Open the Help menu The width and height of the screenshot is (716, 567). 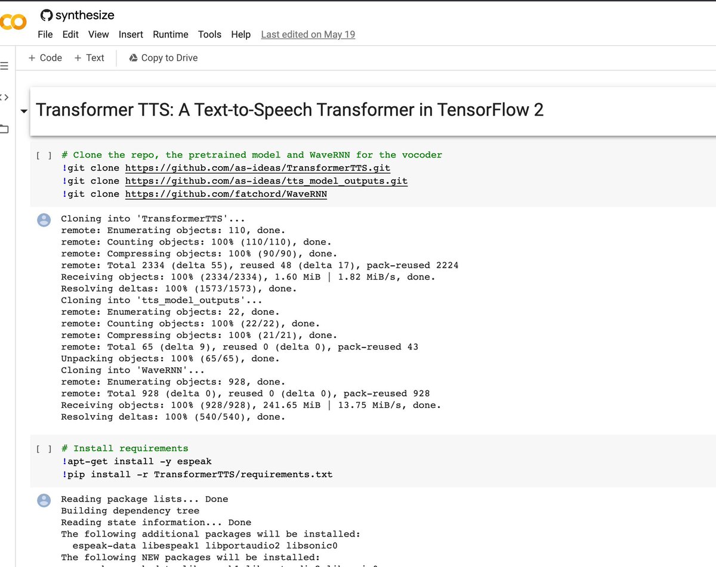241,35
